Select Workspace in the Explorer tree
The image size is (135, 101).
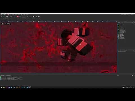(x=121, y=24)
